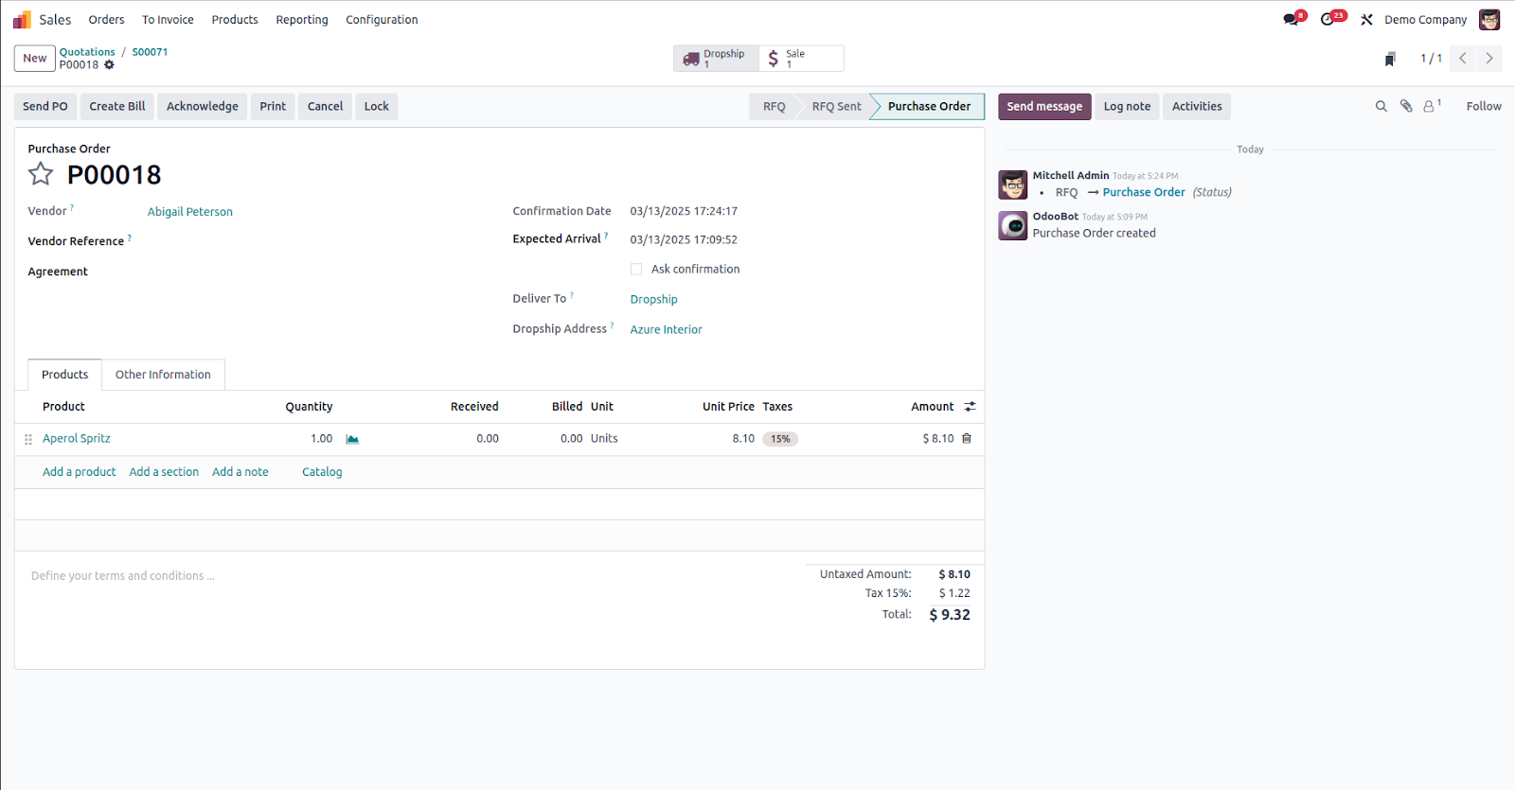Click the debug tools wrench icon
1515x790 pixels.
(1366, 19)
